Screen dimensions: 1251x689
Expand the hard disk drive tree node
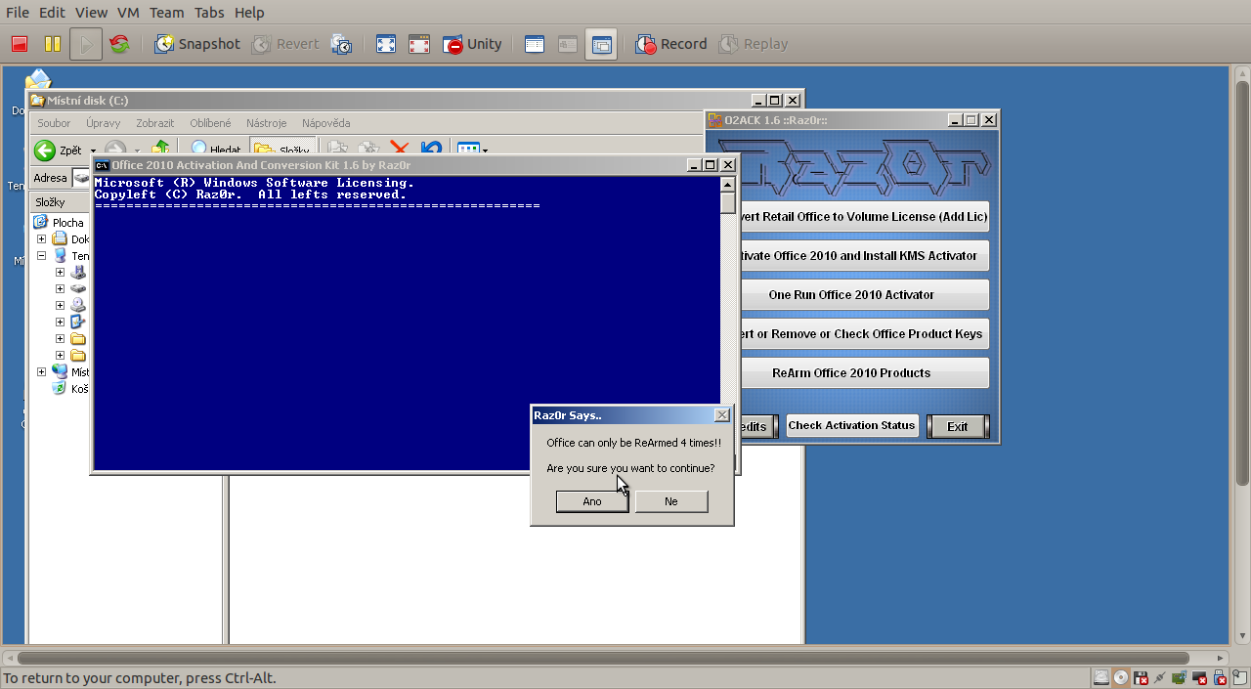60,289
